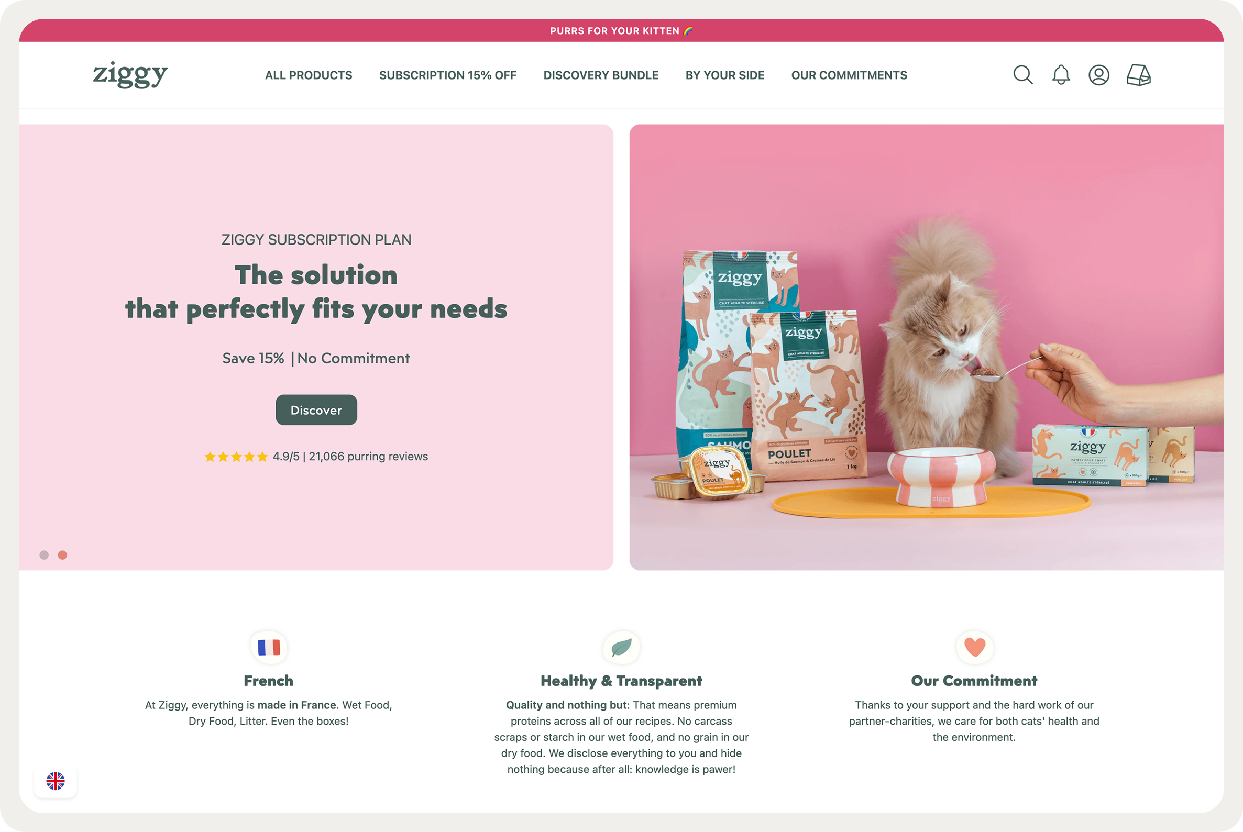
Task: Click the green leaf icon
Action: tap(621, 647)
